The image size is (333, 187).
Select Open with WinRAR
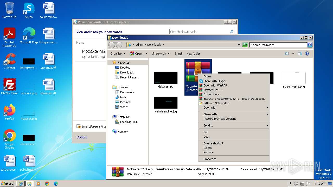234,85
